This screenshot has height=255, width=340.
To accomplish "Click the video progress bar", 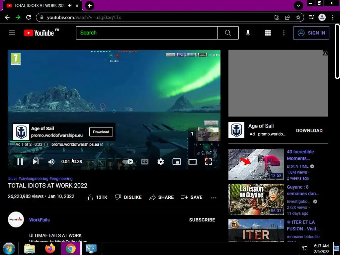I will tap(114, 153).
